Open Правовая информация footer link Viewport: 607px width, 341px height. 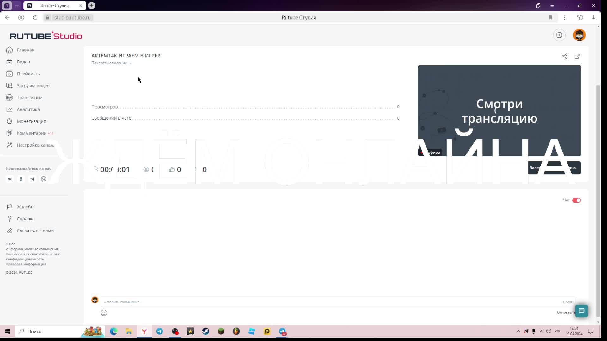pos(26,264)
